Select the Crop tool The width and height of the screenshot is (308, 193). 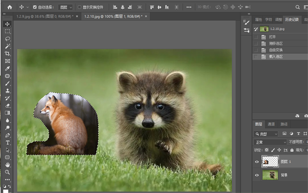click(8, 54)
